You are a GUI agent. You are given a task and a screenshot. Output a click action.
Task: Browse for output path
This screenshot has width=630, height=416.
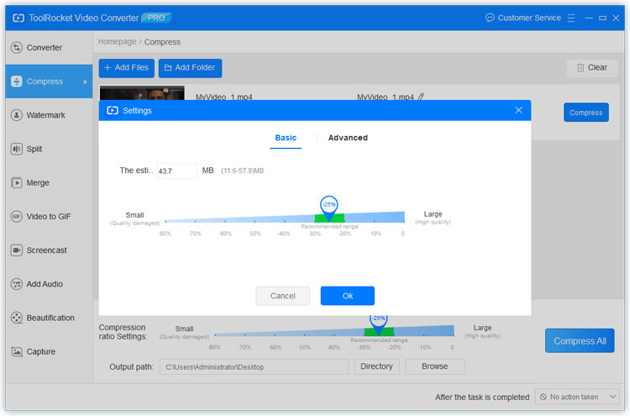click(x=435, y=366)
